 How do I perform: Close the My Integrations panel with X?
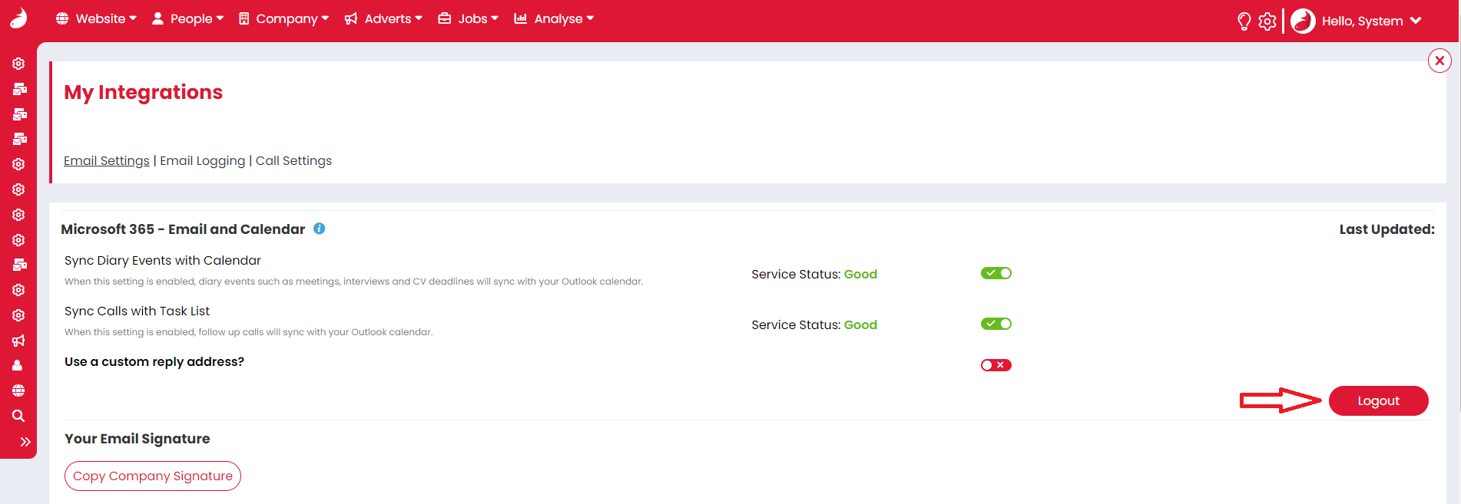click(1439, 61)
